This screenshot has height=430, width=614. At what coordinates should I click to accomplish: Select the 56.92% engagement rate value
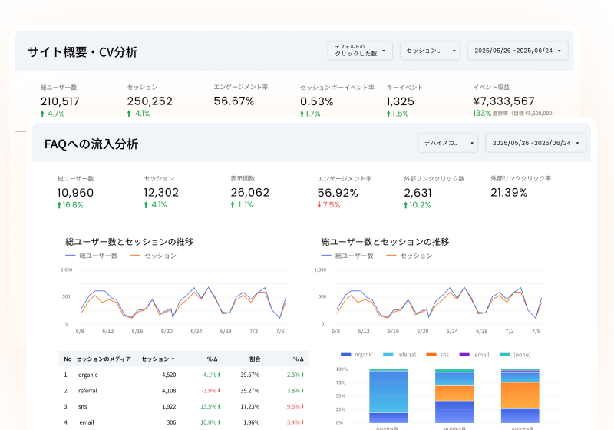click(x=338, y=193)
